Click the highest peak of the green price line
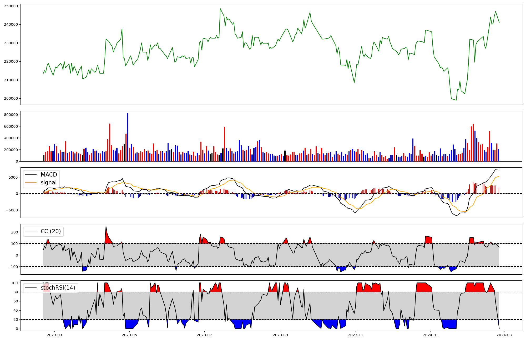 pyautogui.click(x=220, y=9)
